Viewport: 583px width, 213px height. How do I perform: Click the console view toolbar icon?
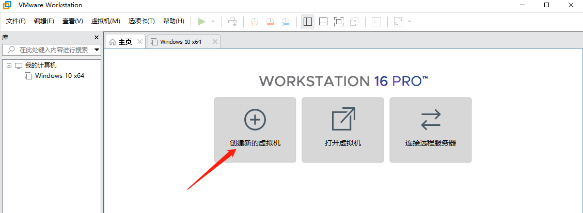point(376,22)
